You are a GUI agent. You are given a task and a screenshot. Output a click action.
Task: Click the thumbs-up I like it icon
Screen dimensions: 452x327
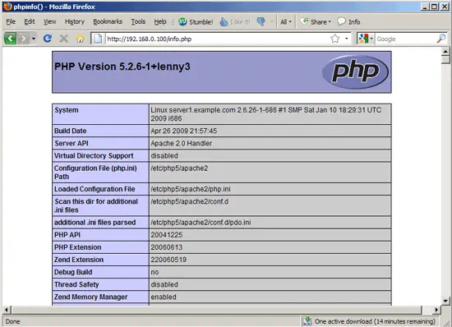coord(224,21)
